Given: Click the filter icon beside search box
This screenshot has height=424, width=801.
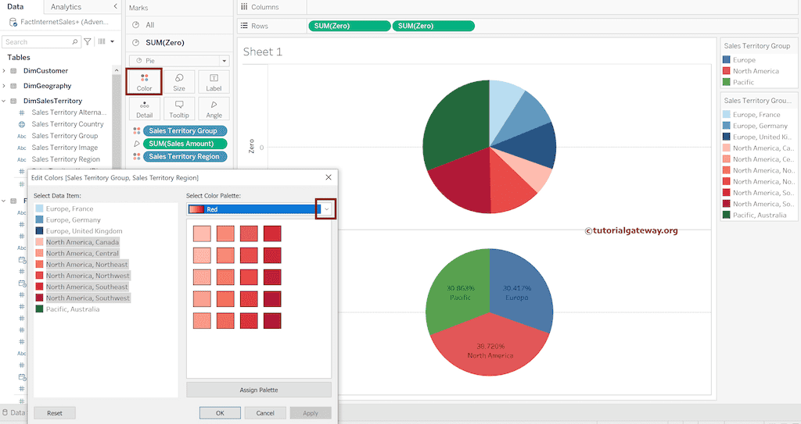Looking at the screenshot, I should tap(88, 41).
